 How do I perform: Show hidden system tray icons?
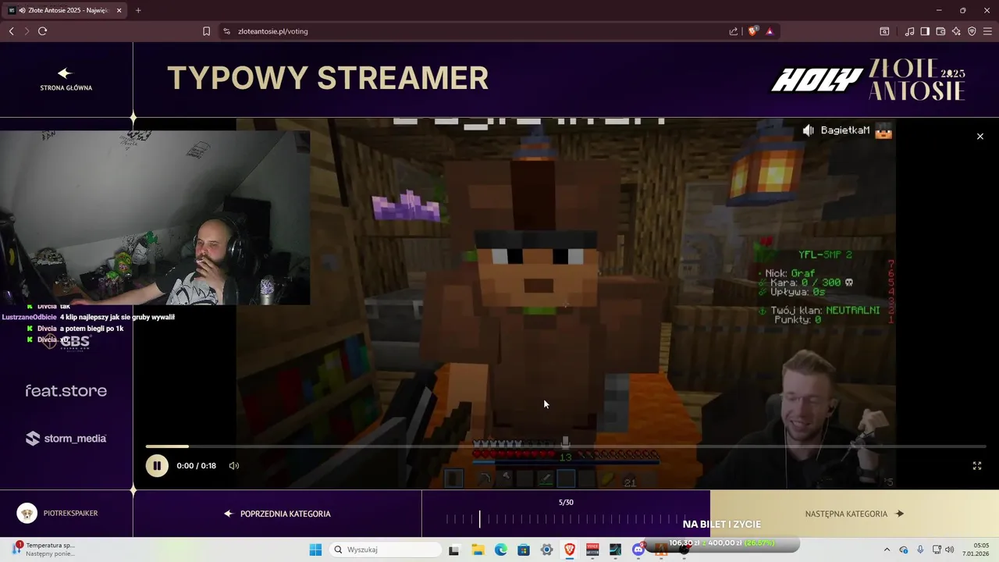887,550
